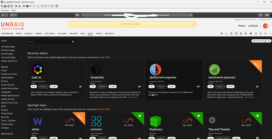The image size is (272, 139).
Task: Open the Unraid help question-mark icon
Action: pos(251,34)
